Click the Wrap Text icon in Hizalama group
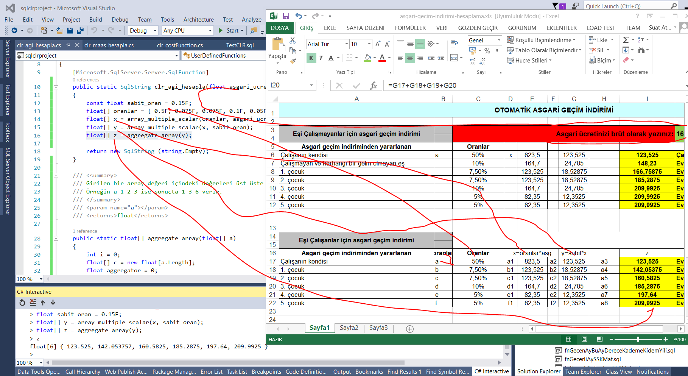This screenshot has height=376, width=688. pyautogui.click(x=455, y=44)
